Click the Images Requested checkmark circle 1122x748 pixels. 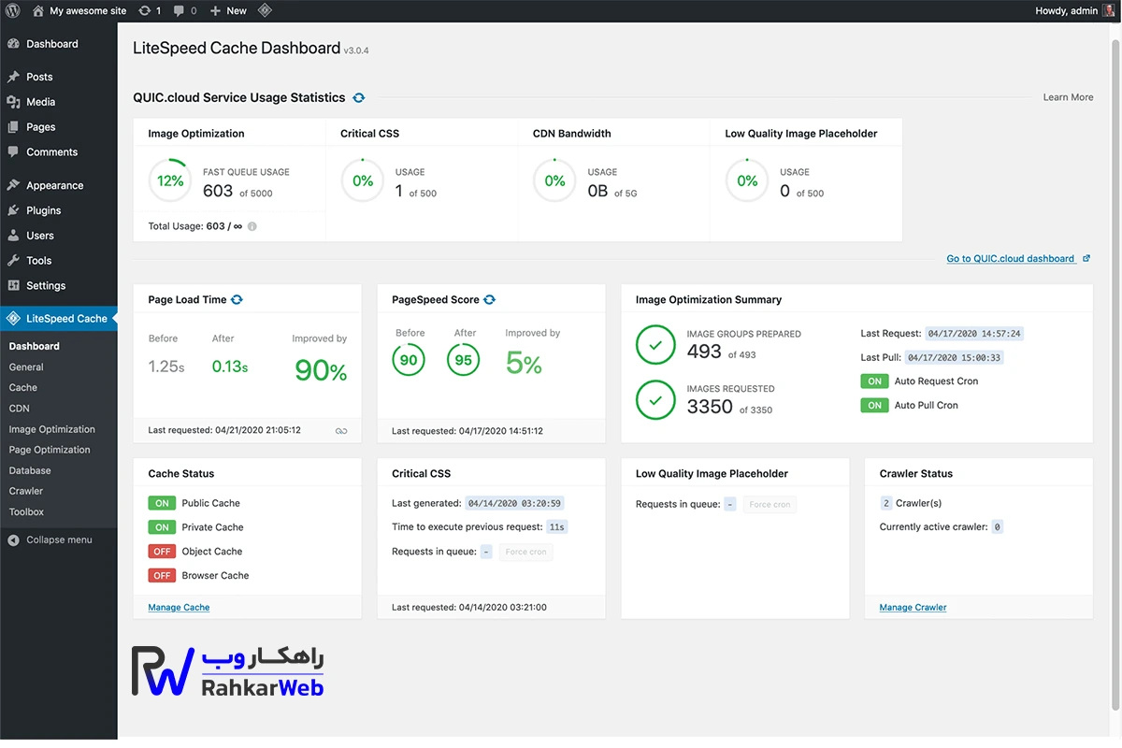655,400
